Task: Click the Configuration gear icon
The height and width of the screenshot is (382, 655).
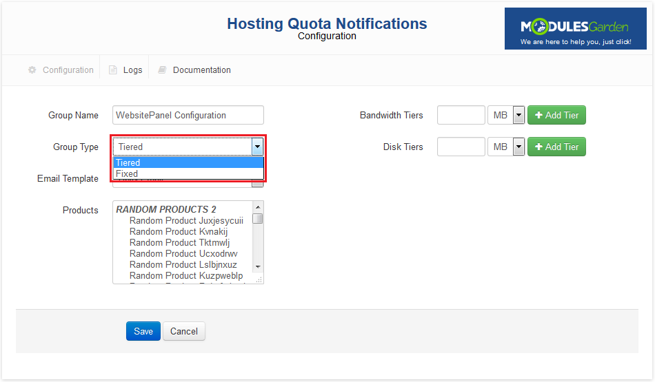Action: point(32,70)
